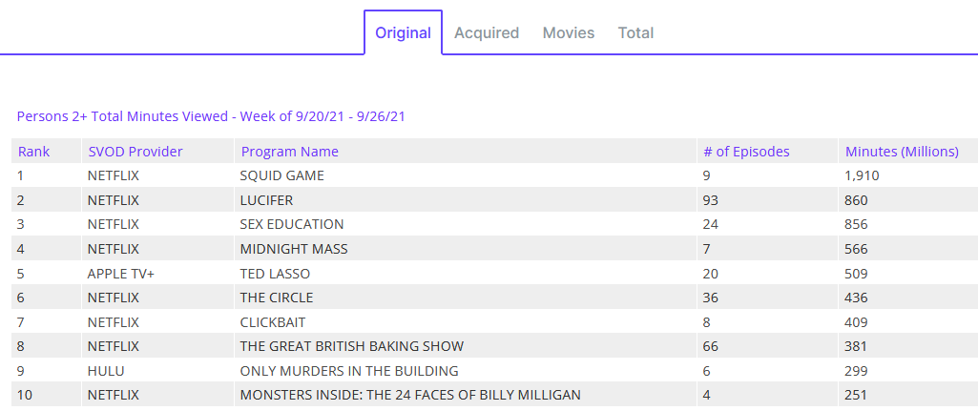Open the Acquired tab
978x411 pixels.
coord(487,32)
